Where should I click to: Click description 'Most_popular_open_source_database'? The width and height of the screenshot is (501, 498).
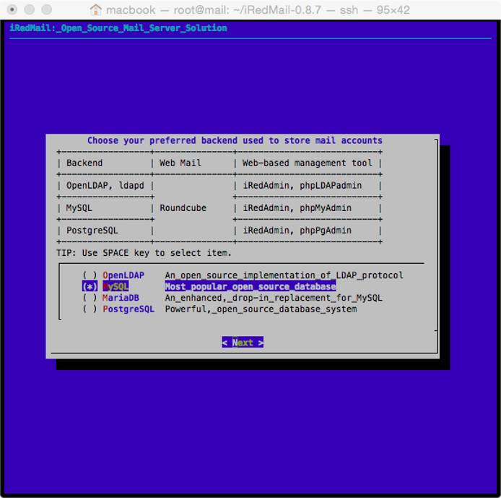coord(250,286)
